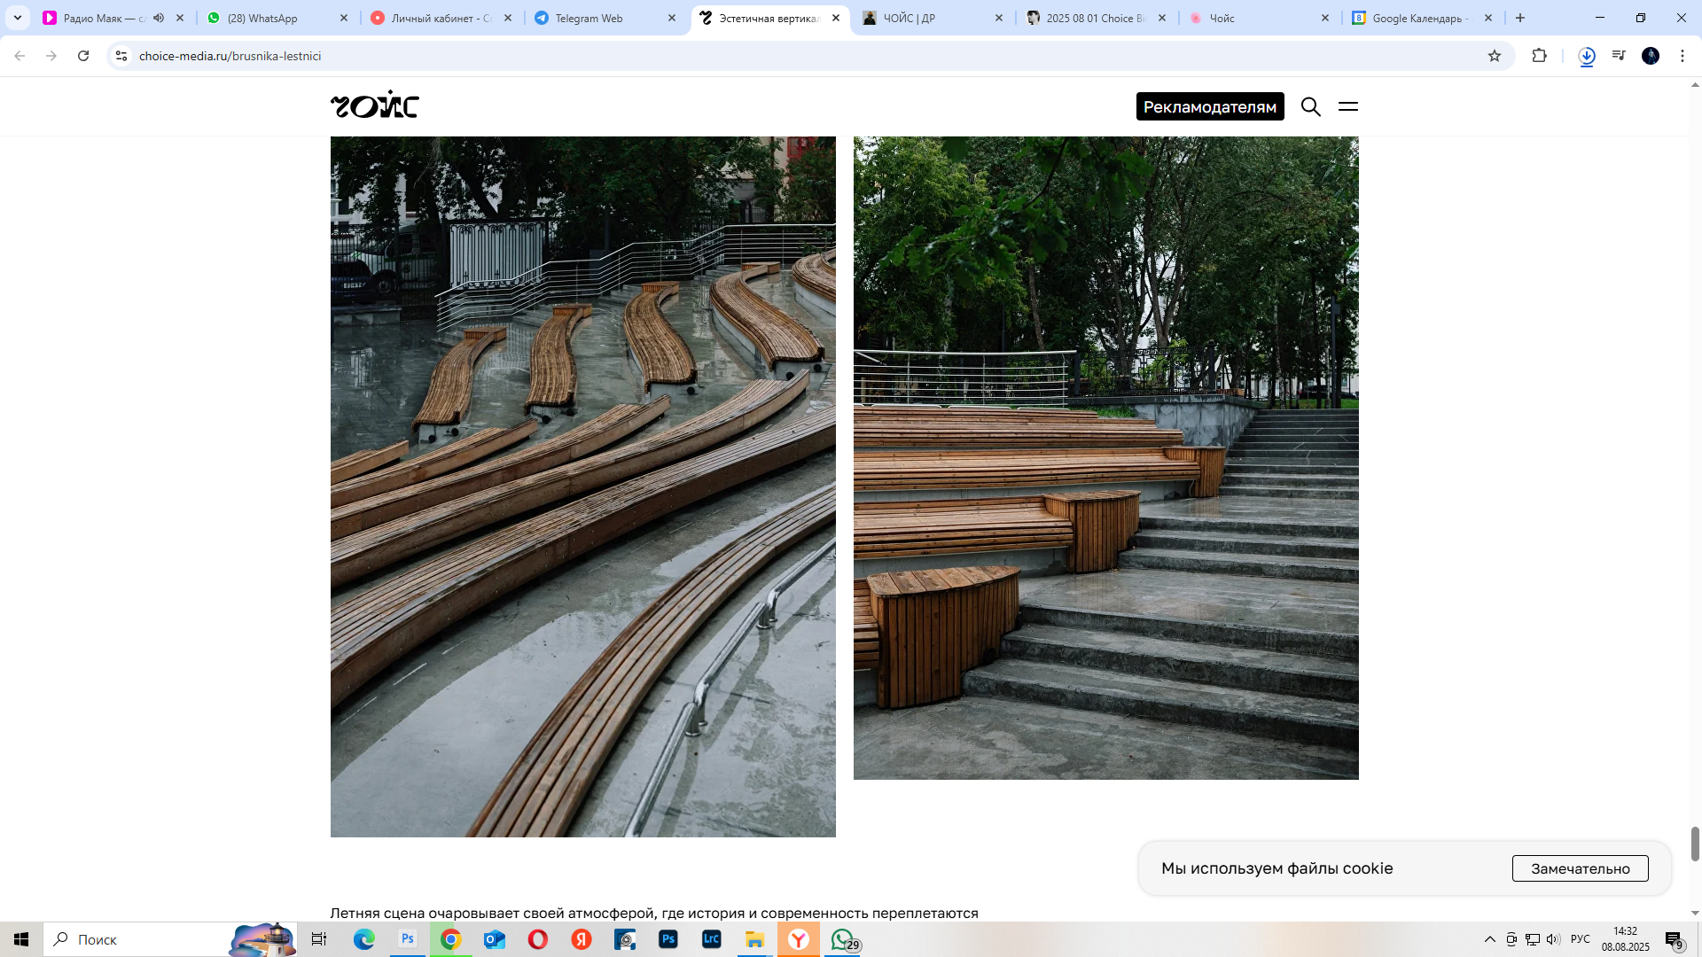
Task: Click the Чойс logo in header
Action: (x=374, y=105)
